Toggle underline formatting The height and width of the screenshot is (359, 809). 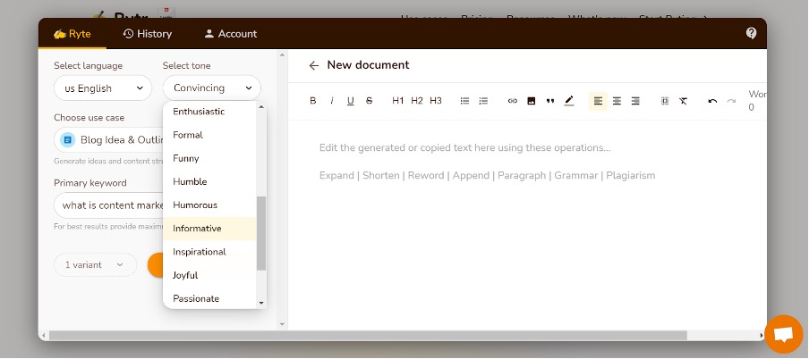351,101
